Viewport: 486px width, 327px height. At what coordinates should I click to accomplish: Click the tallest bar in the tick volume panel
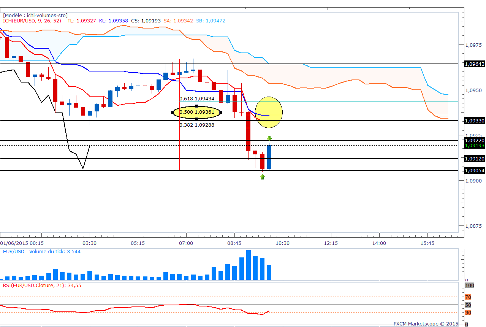coord(249,265)
